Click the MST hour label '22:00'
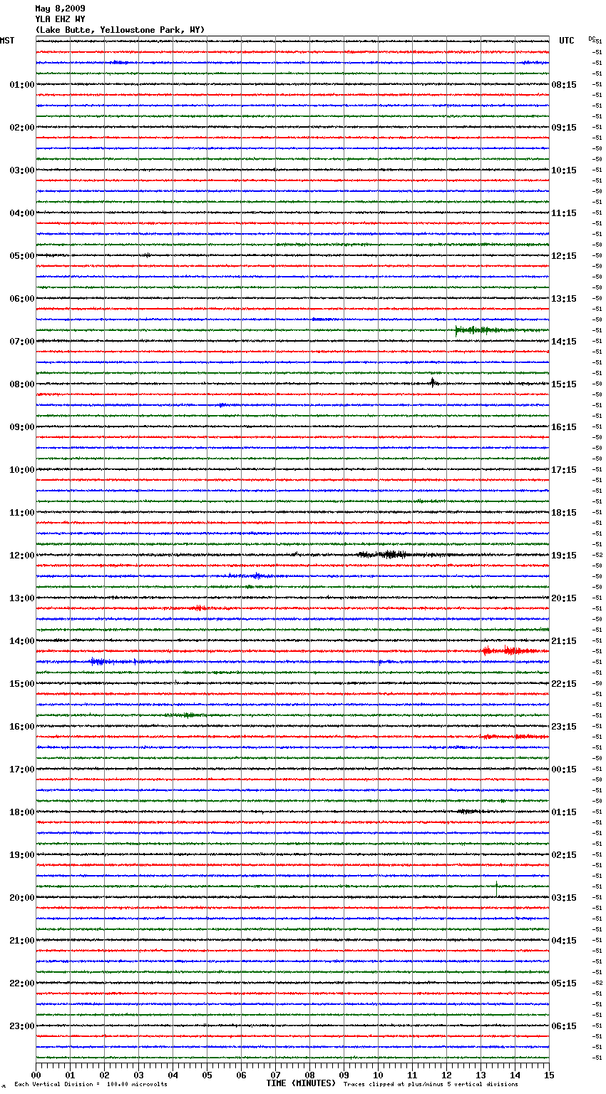The image size is (606, 1094). click(22, 983)
